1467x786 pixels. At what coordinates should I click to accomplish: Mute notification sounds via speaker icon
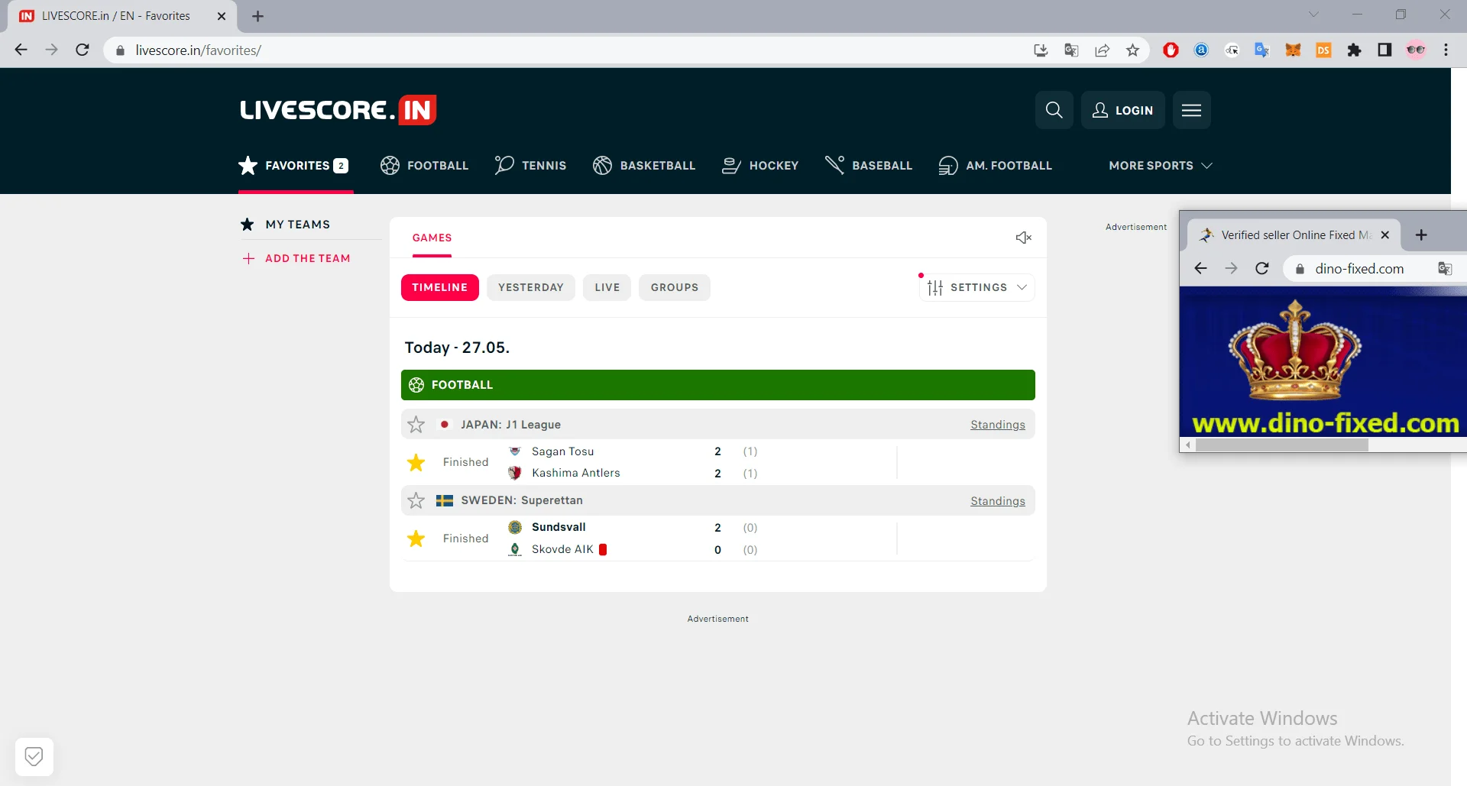1023,238
